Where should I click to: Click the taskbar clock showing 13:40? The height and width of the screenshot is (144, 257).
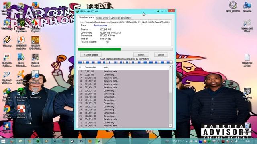coord(247,141)
